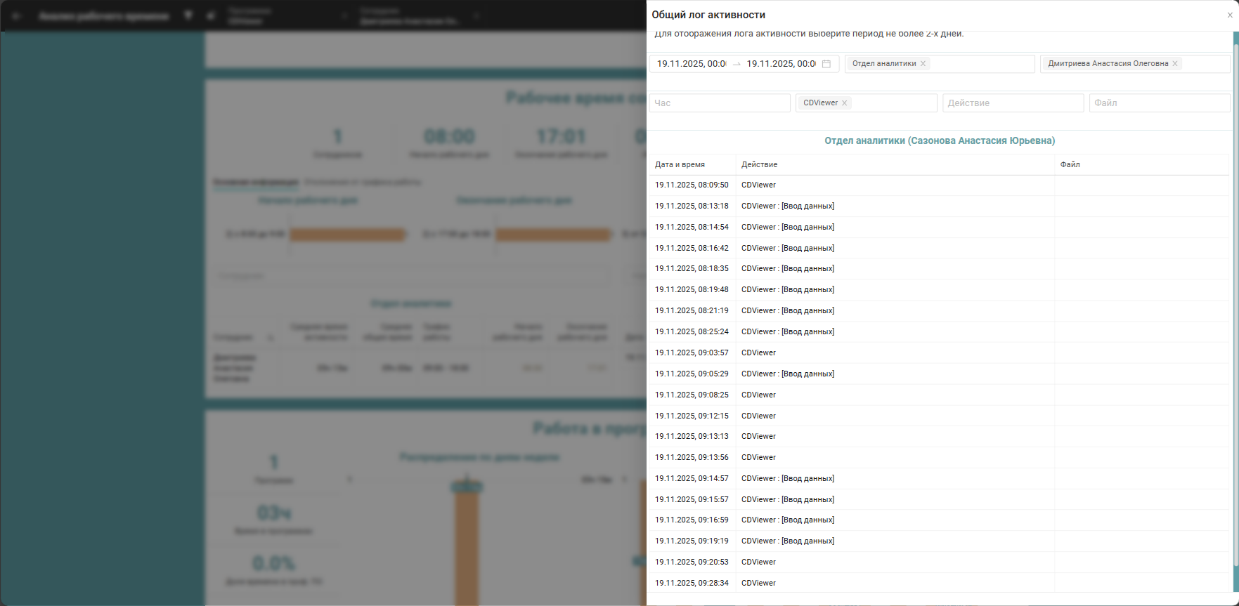Remove the Дмитриева Анастасия Олеговна tag

(1175, 64)
